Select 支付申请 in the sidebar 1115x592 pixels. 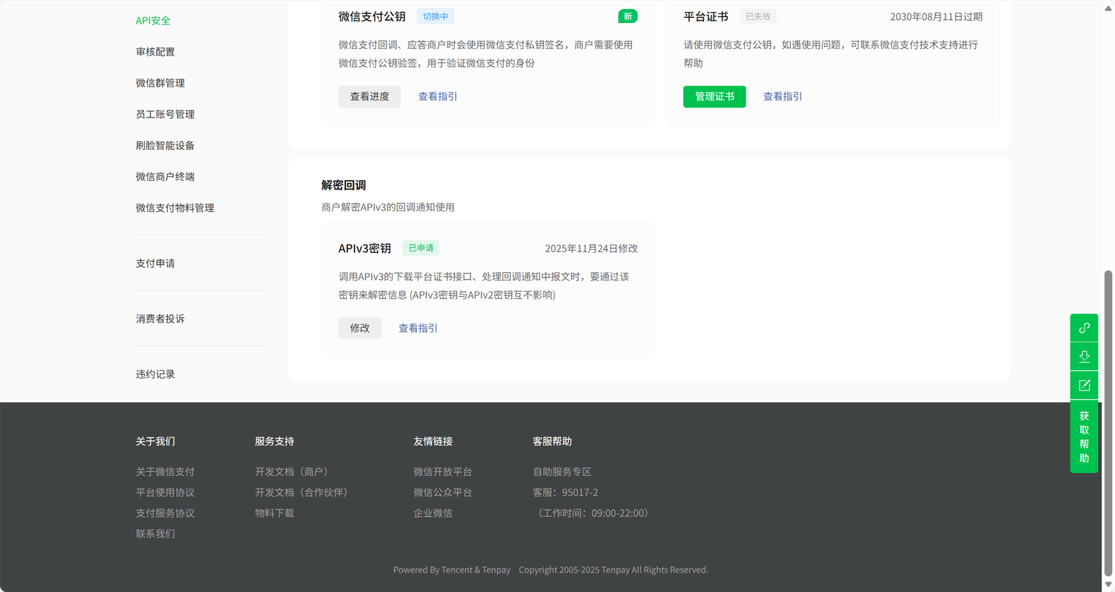(x=155, y=263)
